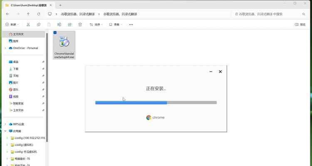Minimize the Chrome installer dialog

211,71
